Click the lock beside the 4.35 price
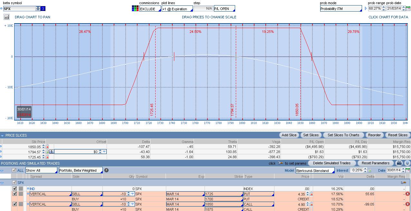Viewport: 411px width, 211px height. pyautogui.click(x=311, y=194)
